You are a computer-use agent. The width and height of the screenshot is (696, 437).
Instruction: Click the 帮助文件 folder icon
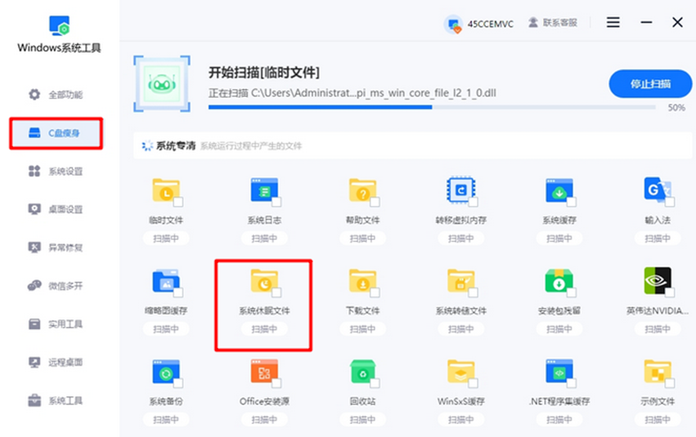click(362, 190)
